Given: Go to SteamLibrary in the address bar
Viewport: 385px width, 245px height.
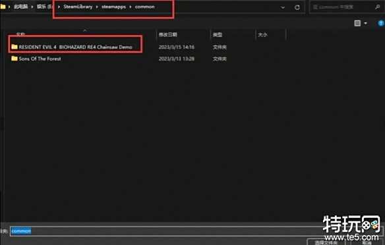Looking at the screenshot, I should 78,7.
